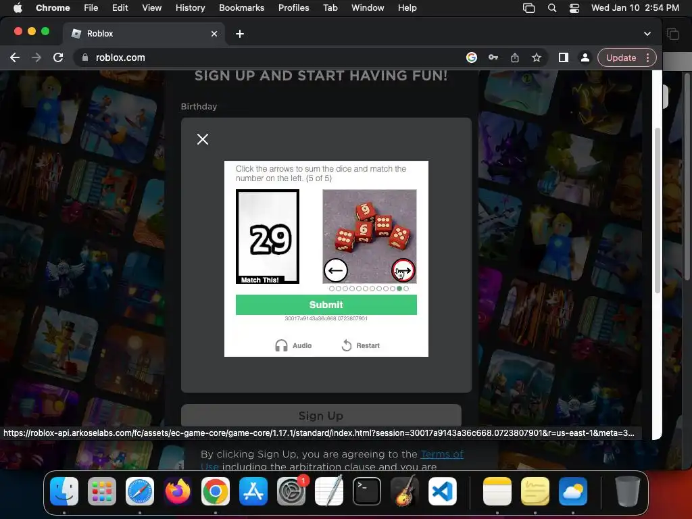Image resolution: width=692 pixels, height=519 pixels.
Task: Select the last progress dot under dice
Action: point(406,289)
